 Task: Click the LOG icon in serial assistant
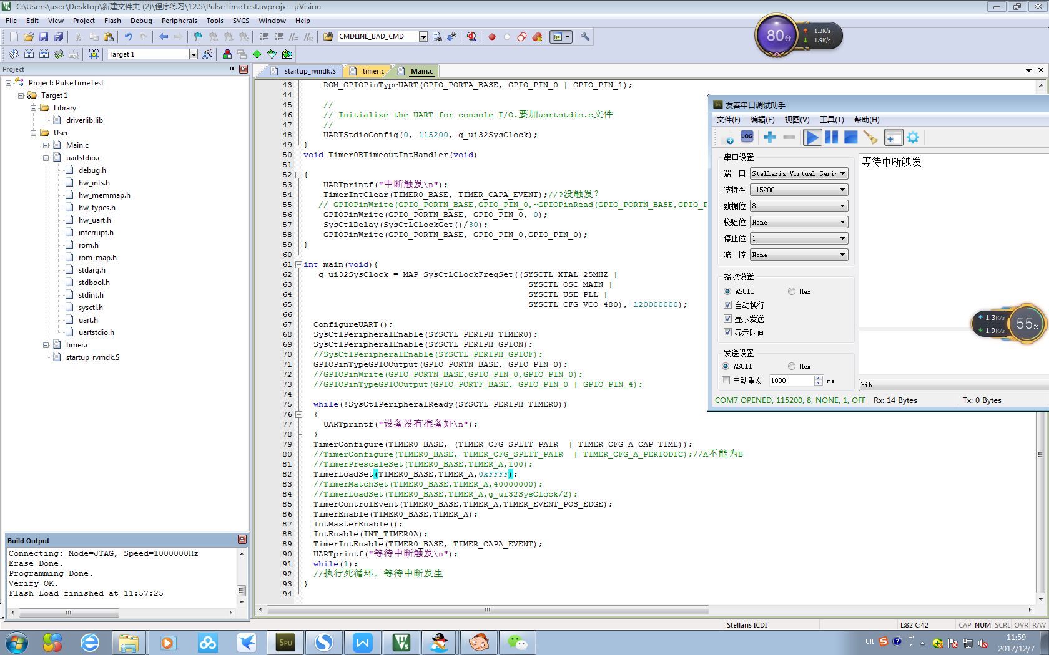pos(747,137)
